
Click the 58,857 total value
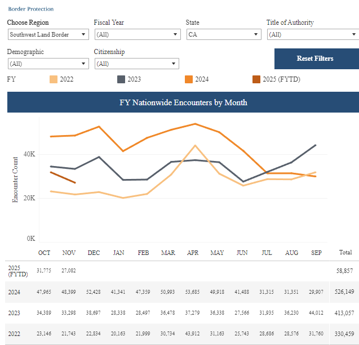tap(344, 271)
